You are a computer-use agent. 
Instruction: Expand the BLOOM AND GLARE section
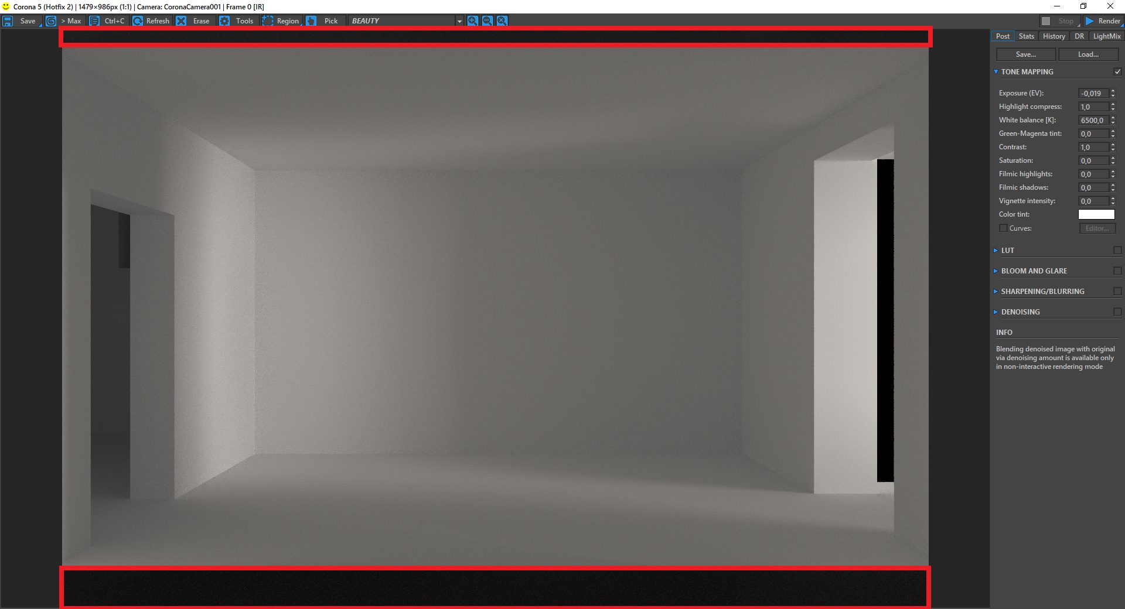996,271
